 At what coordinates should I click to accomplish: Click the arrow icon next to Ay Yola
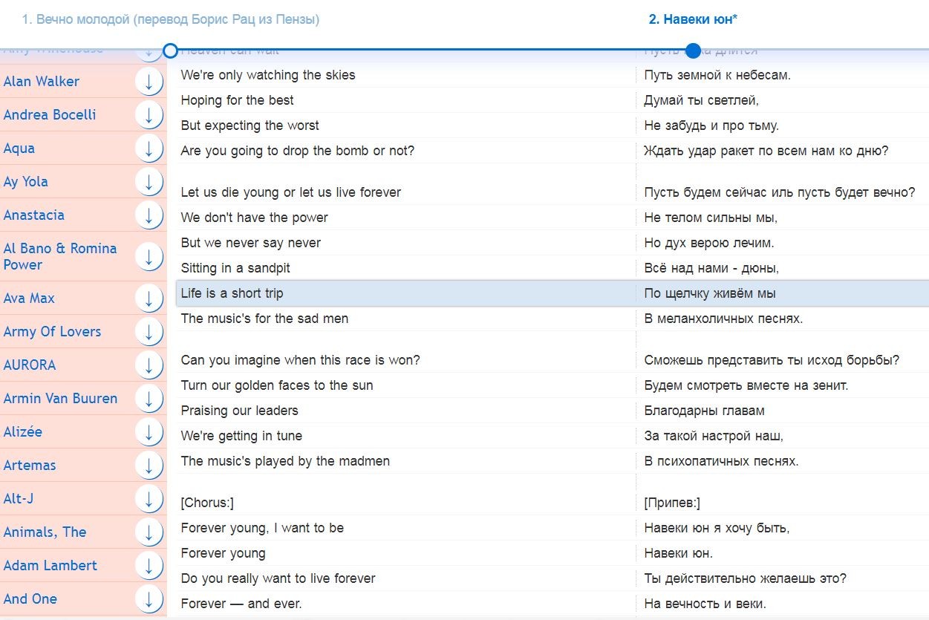tap(149, 182)
